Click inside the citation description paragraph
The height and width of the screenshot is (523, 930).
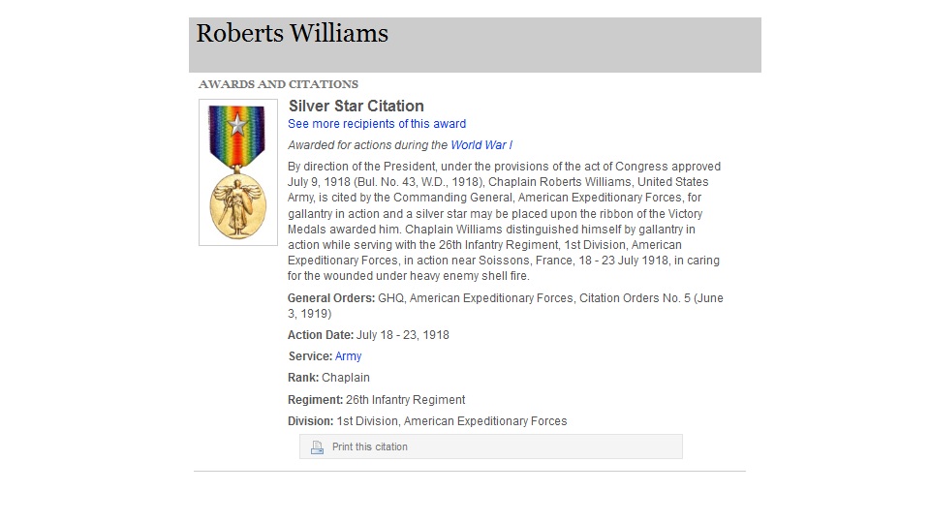coord(504,222)
